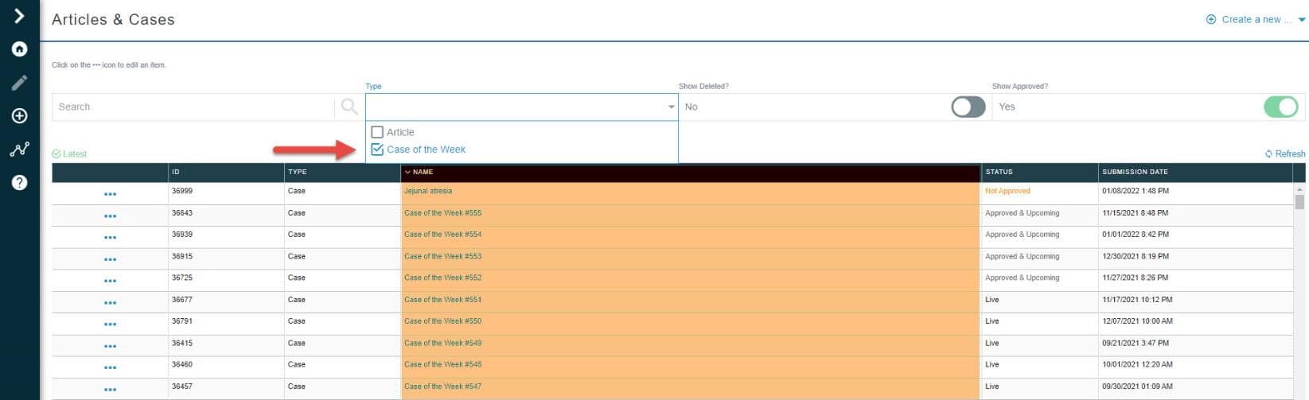The image size is (1309, 400).
Task: Open the Jejunal atresia case link
Action: pos(428,191)
